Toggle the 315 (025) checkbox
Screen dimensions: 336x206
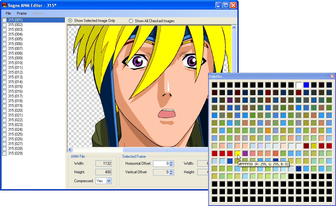(4, 134)
